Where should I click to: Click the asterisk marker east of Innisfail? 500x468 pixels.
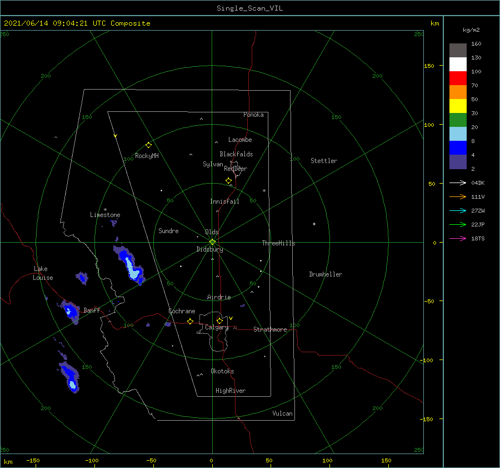(x=264, y=191)
